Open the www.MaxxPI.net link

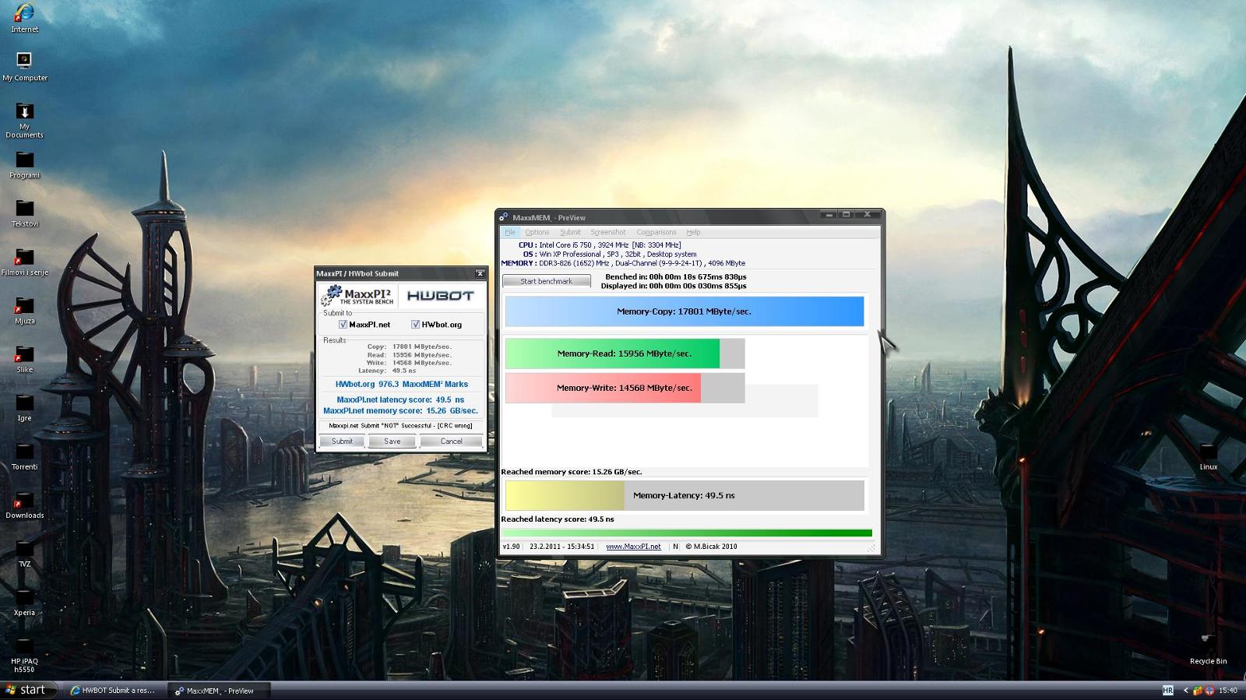[x=633, y=547]
